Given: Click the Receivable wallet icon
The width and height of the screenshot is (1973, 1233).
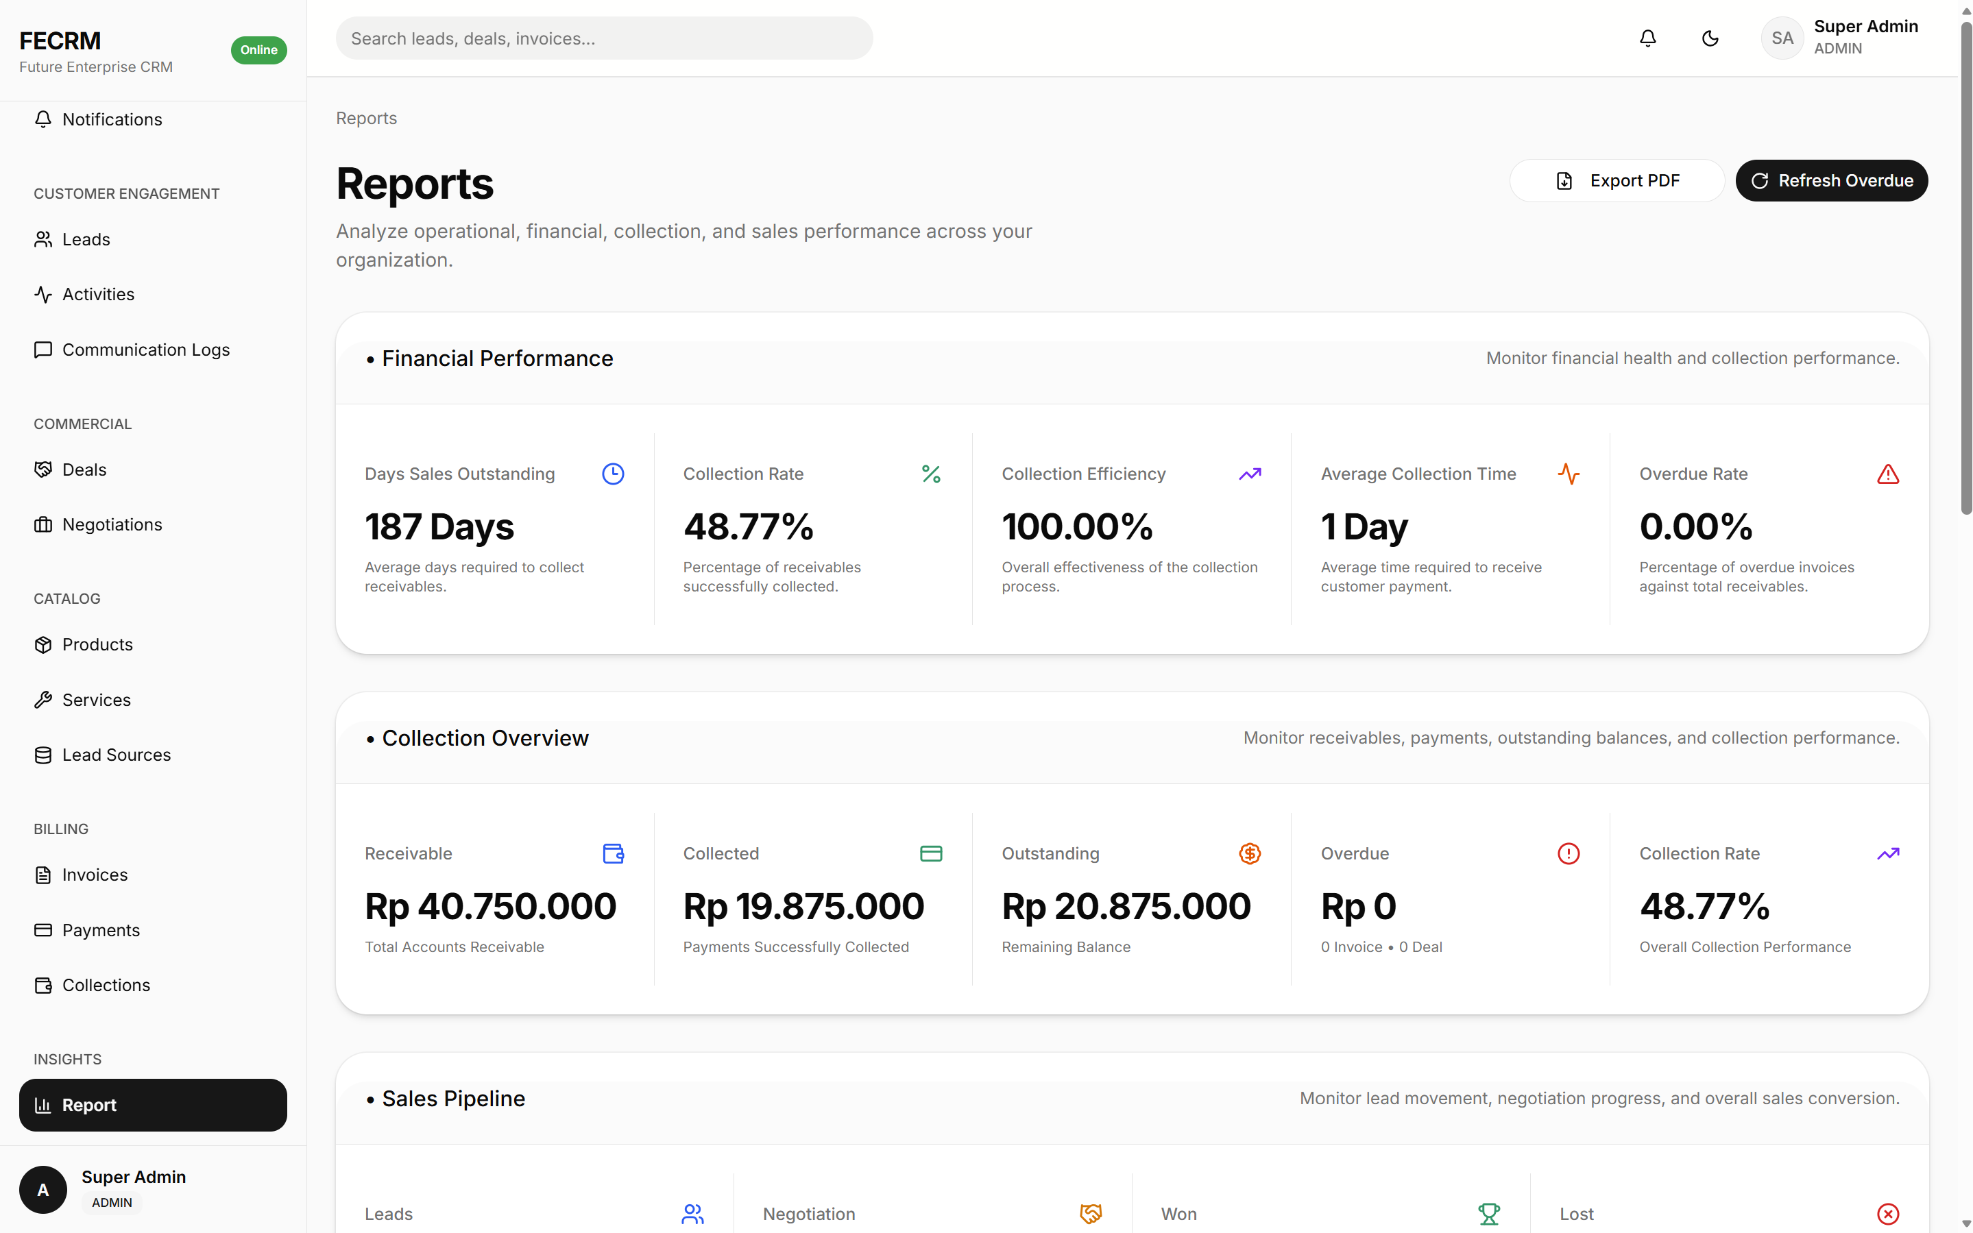Looking at the screenshot, I should click(613, 853).
